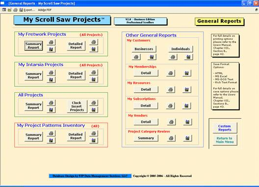The height and width of the screenshot is (187, 259).
Task: Save the My Vendors detail report
Action: click(187, 122)
